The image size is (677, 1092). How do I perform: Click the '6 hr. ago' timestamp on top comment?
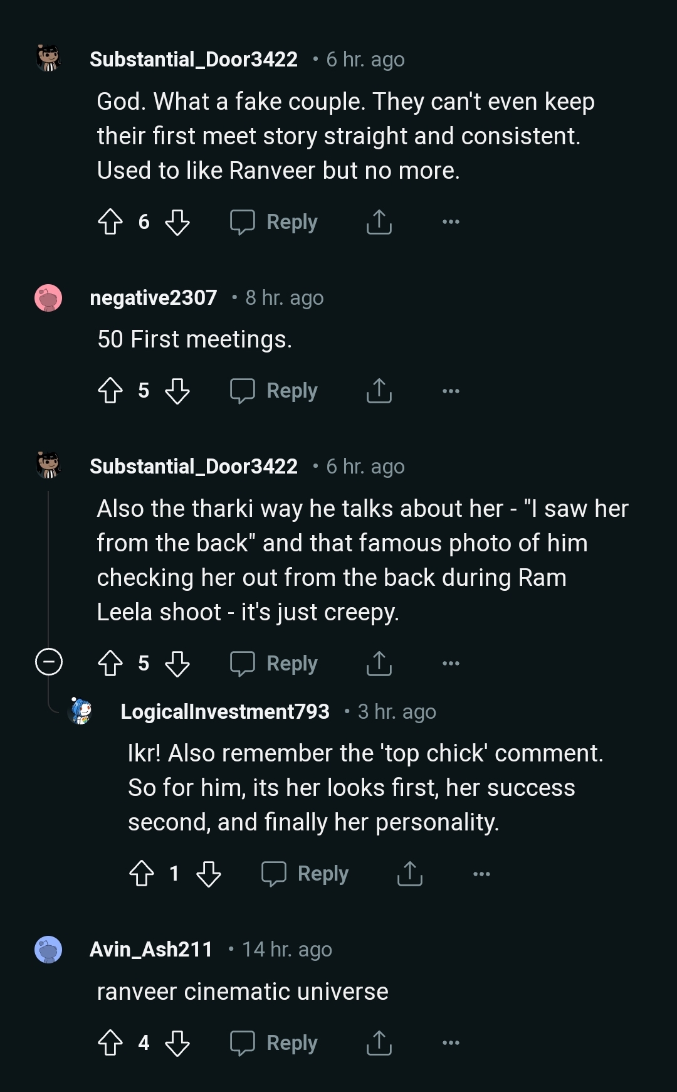(365, 60)
